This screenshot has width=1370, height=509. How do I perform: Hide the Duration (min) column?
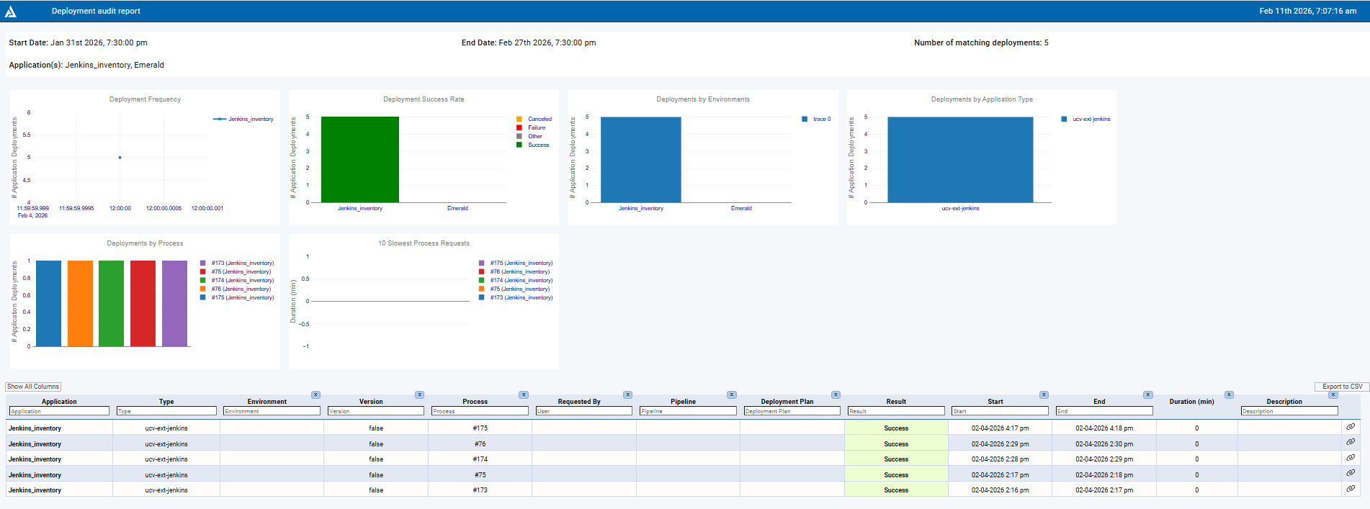pos(1229,395)
